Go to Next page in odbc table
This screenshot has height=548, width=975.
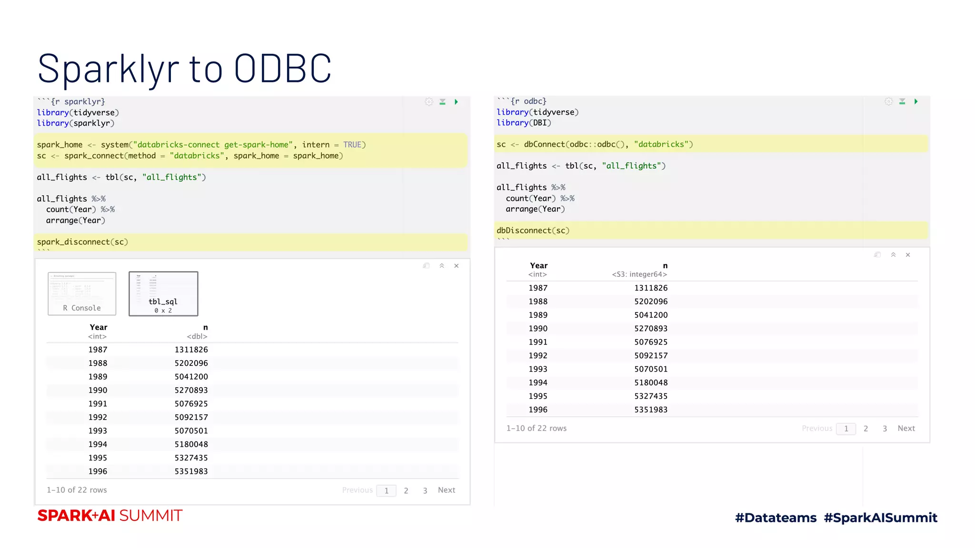pos(906,428)
